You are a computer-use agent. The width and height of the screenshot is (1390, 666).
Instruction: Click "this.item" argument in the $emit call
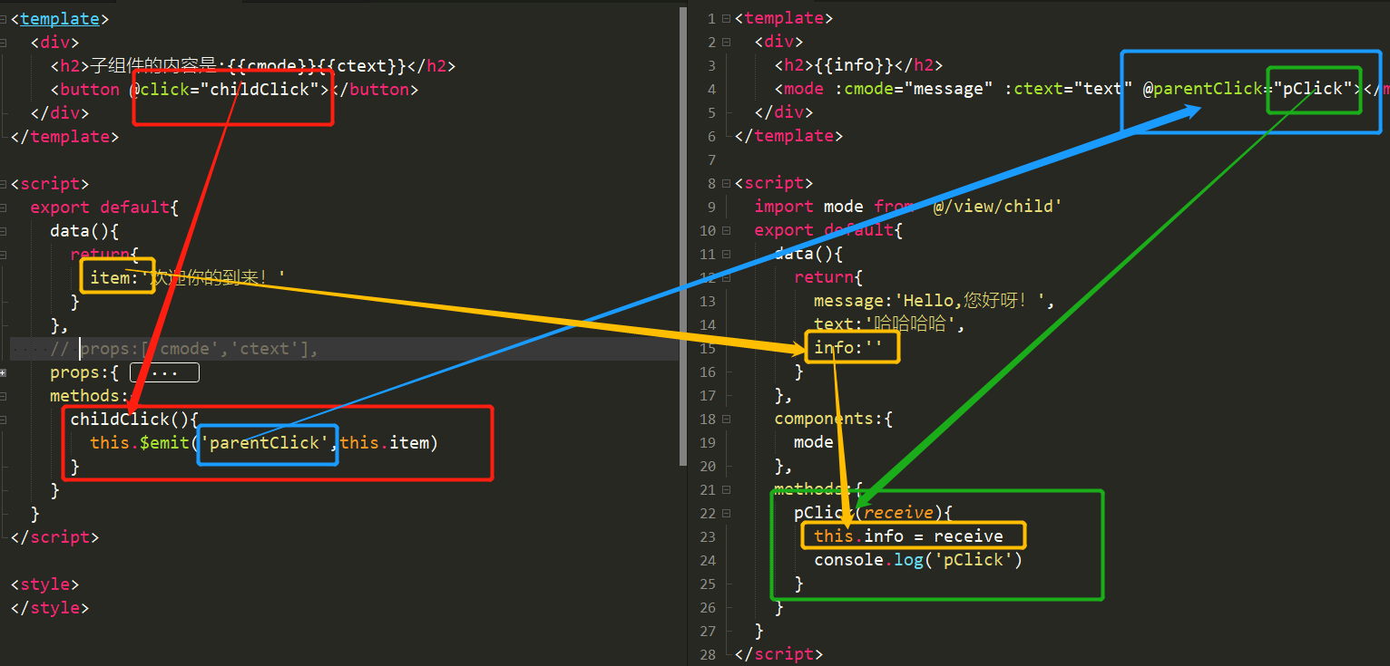(385, 443)
